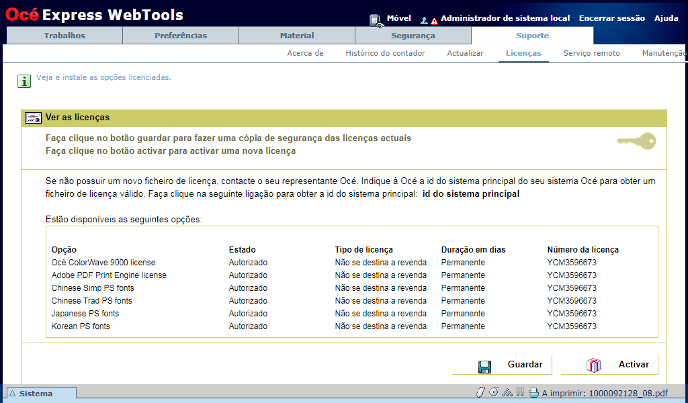Click the yellow key icon
The height and width of the screenshot is (403, 688).
click(636, 141)
